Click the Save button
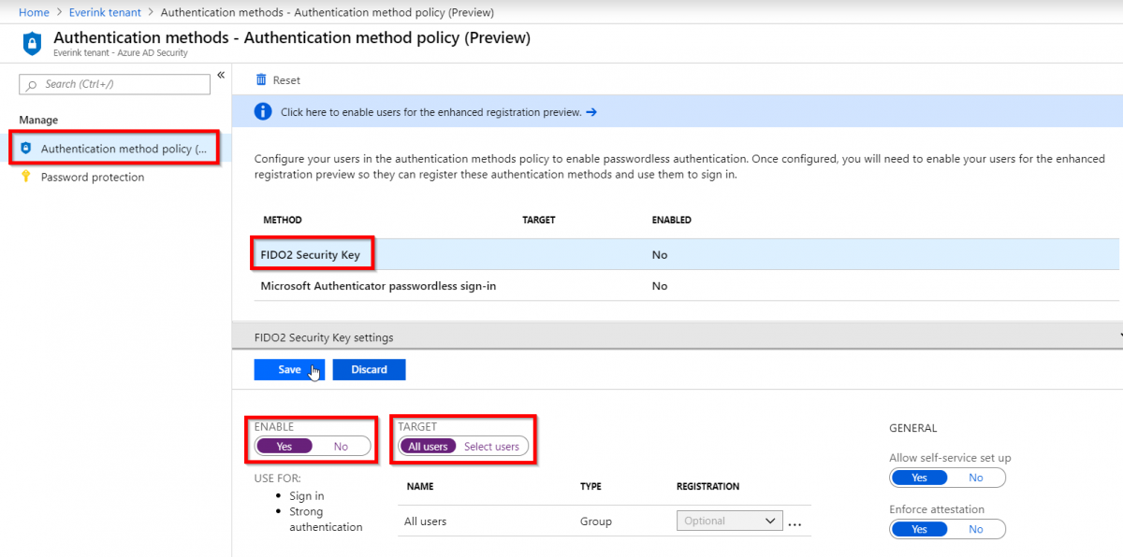 [289, 369]
